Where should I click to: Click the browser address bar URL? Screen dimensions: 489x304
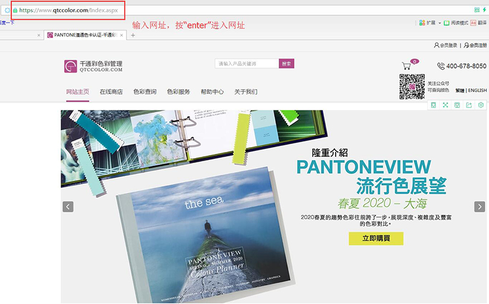[x=68, y=10]
